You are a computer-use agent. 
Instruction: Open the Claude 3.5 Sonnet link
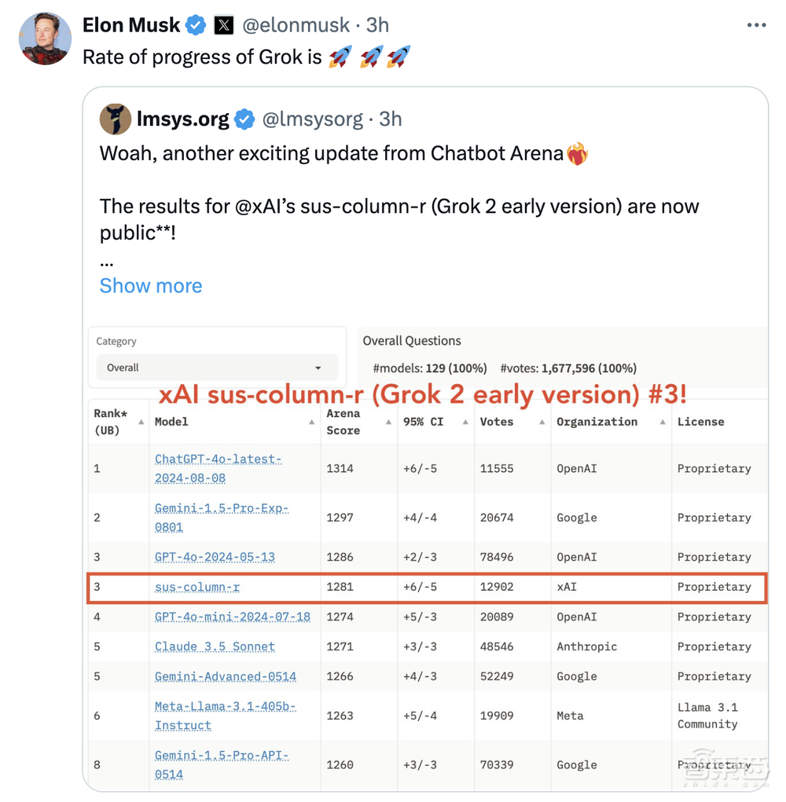tap(215, 646)
